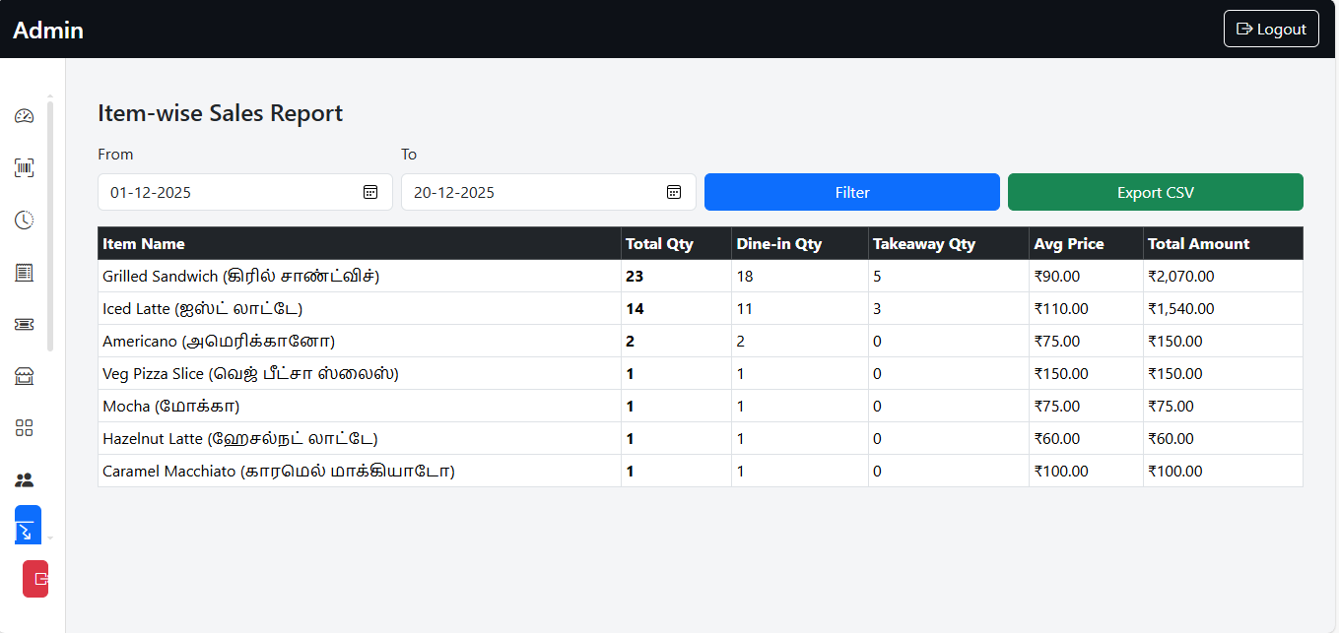Image resolution: width=1339 pixels, height=633 pixels.
Task: Click the red logout icon in sidebar
Action: 36,579
